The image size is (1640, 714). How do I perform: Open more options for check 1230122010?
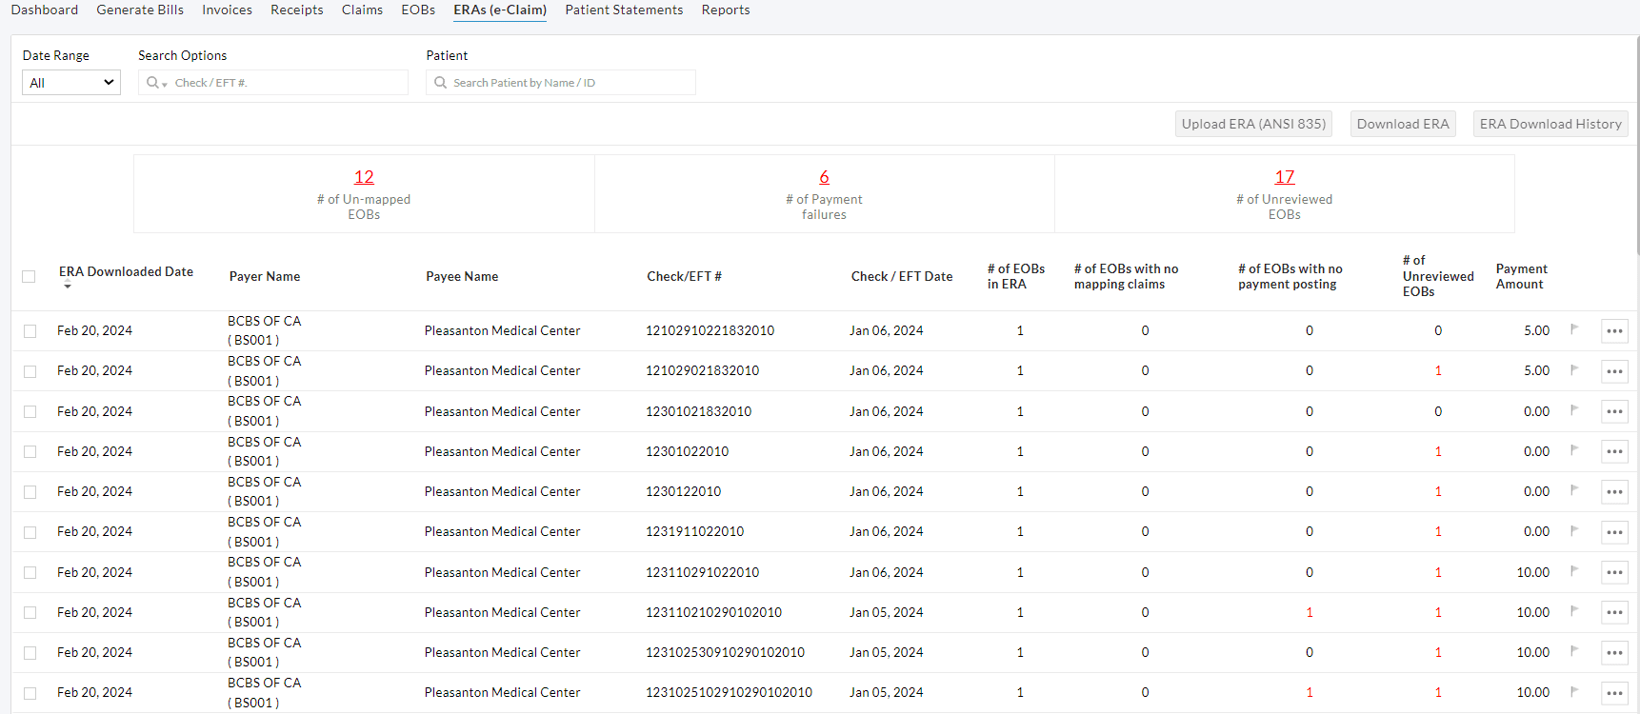(x=1614, y=492)
